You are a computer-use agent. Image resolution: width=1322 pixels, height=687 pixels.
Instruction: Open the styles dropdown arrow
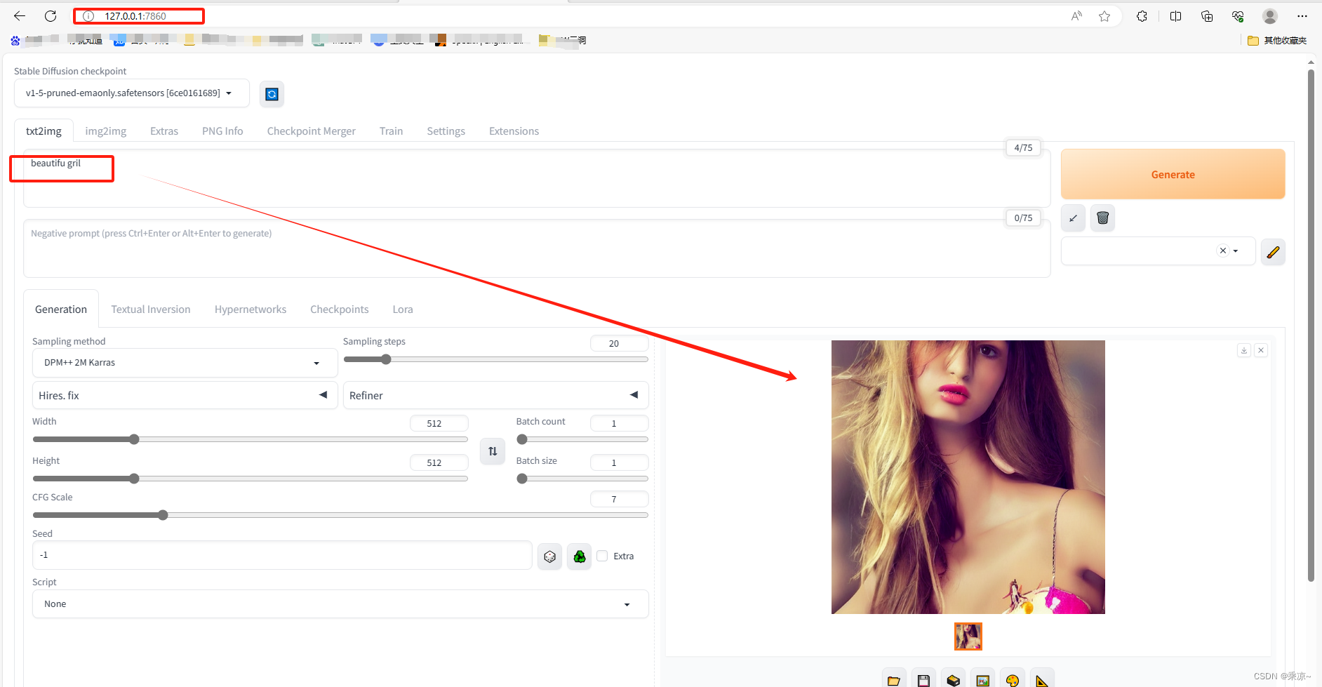tap(1236, 251)
